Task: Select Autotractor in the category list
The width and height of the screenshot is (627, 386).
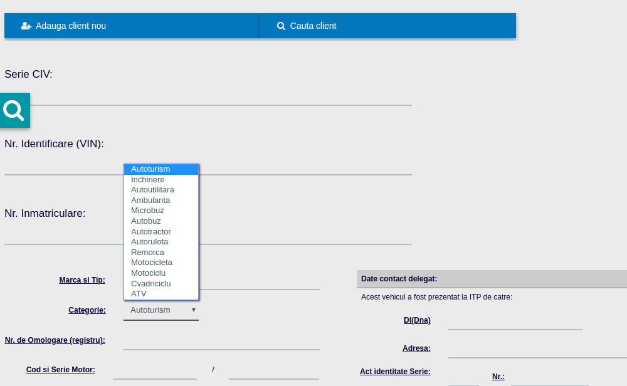Action: coord(151,232)
